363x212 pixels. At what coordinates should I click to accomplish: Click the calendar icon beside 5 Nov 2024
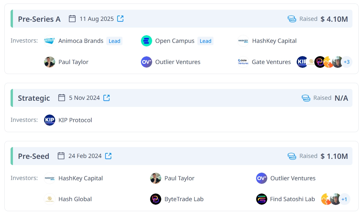pos(62,98)
